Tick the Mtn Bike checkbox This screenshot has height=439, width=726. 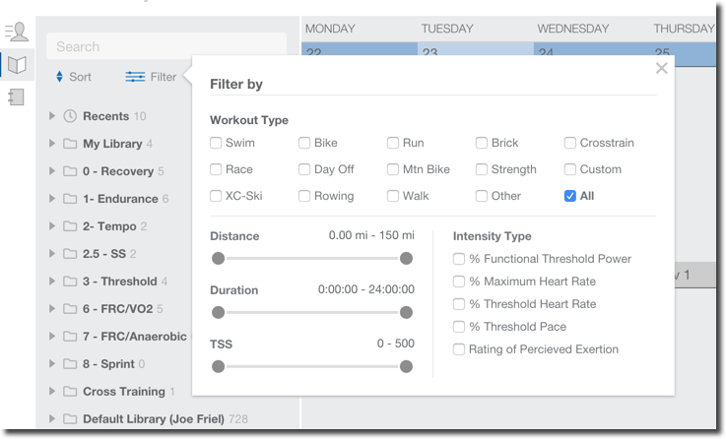tap(393, 169)
